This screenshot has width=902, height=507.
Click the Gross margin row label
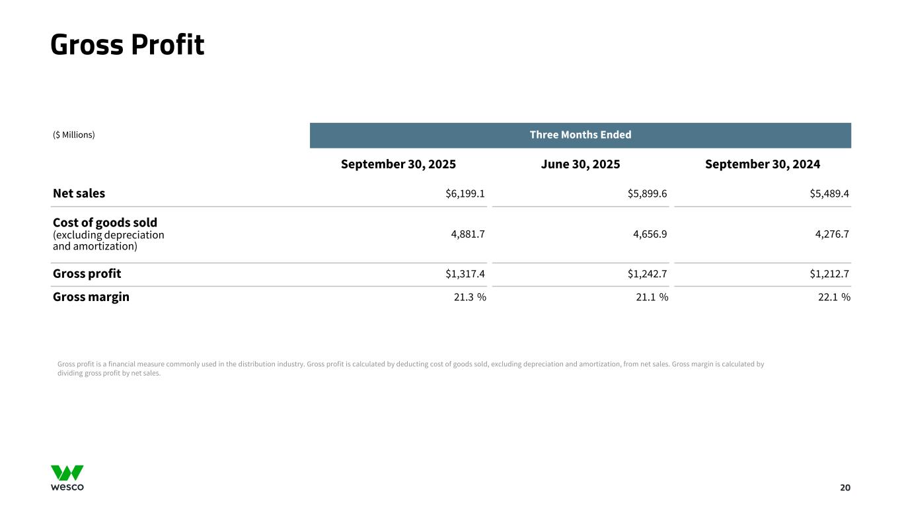click(x=91, y=297)
